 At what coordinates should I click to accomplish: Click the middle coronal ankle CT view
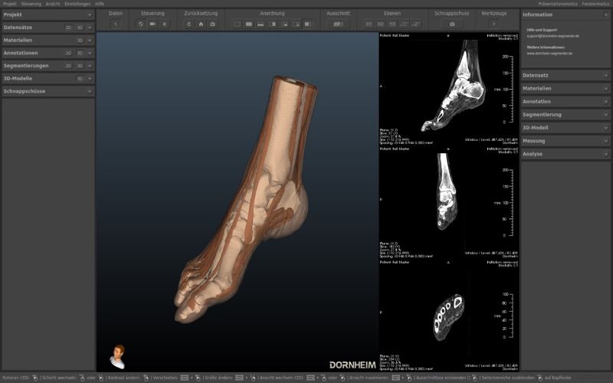point(449,202)
